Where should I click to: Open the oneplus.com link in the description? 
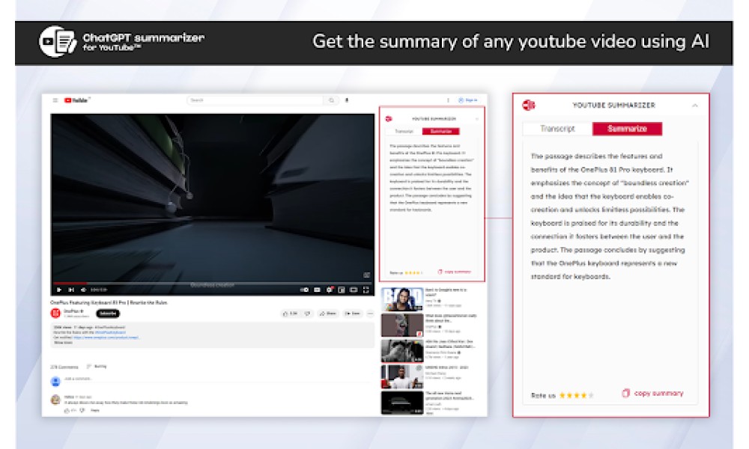point(106,337)
